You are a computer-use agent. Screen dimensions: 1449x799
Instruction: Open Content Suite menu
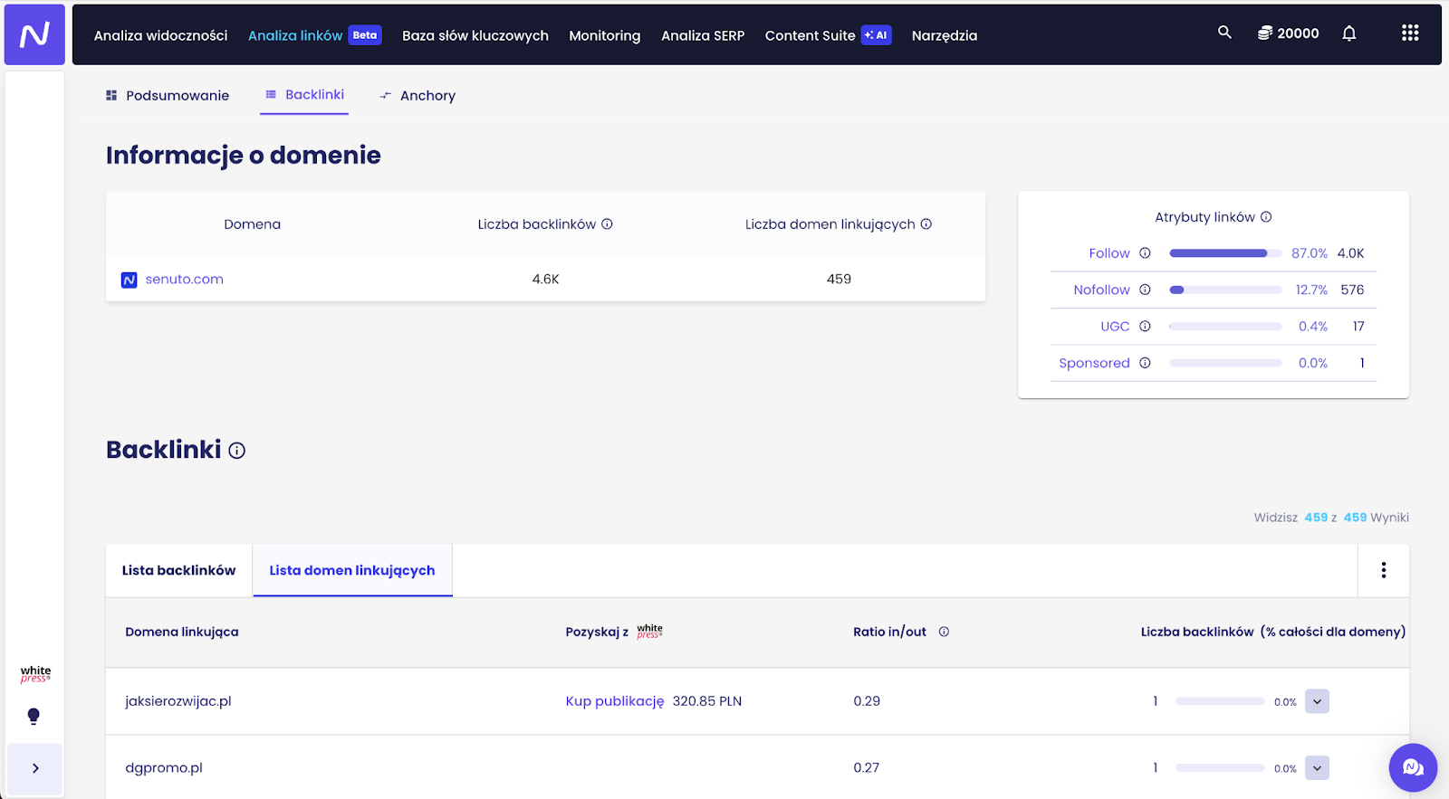pos(810,35)
